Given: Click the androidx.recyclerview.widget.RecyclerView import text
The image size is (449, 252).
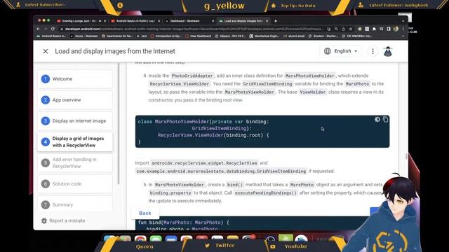Looking at the screenshot, I should (204, 163).
